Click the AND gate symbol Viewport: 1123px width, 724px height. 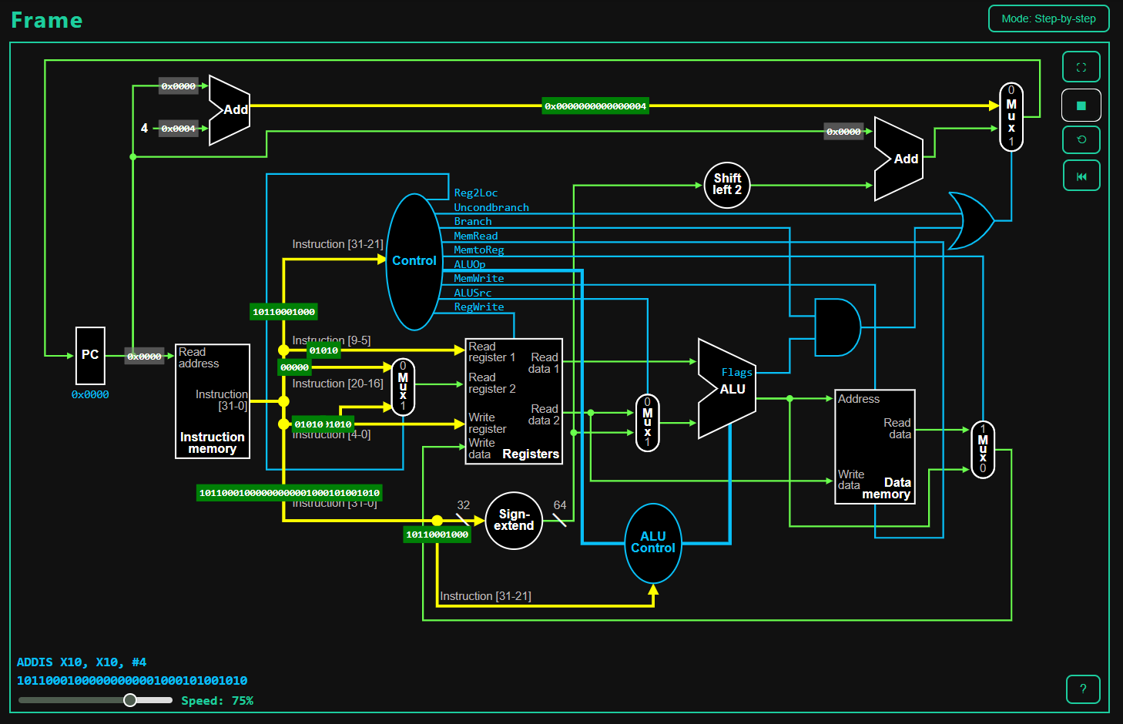coord(837,327)
